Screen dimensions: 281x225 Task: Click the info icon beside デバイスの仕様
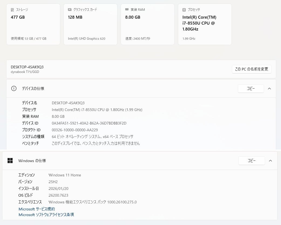click(x=14, y=88)
